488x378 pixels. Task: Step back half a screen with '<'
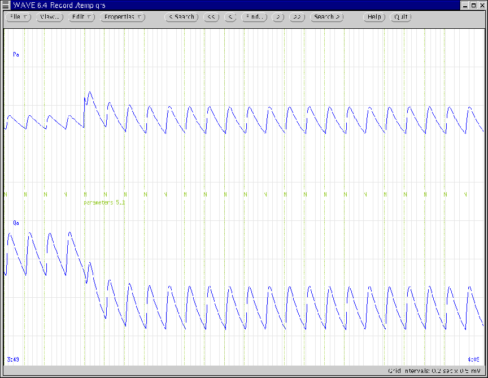[x=230, y=17]
